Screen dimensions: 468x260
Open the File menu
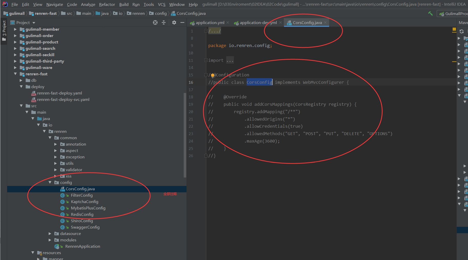pos(15,4)
